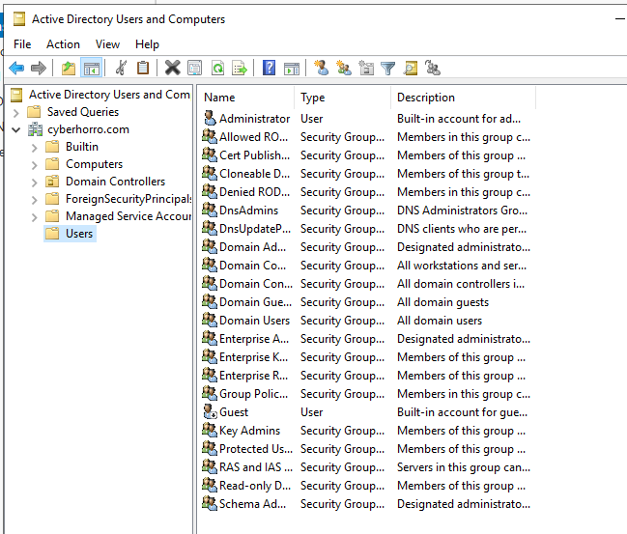The height and width of the screenshot is (534, 627).
Task: Open Help using the question mark icon
Action: pyautogui.click(x=270, y=68)
